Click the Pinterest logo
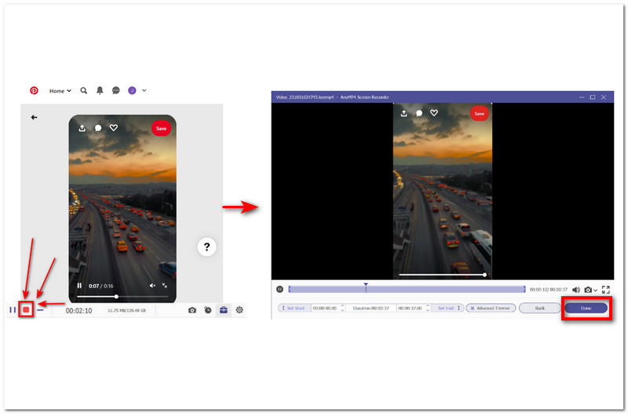628x414 pixels. click(34, 90)
